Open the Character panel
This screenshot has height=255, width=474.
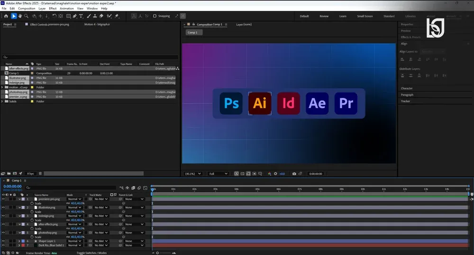tap(407, 88)
